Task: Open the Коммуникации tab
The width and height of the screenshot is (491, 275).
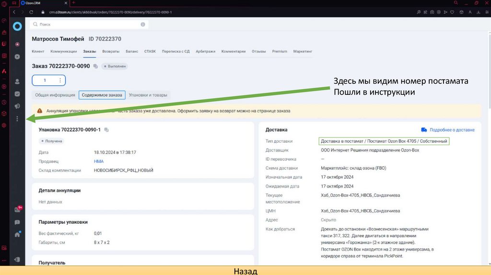Action: tap(64, 51)
